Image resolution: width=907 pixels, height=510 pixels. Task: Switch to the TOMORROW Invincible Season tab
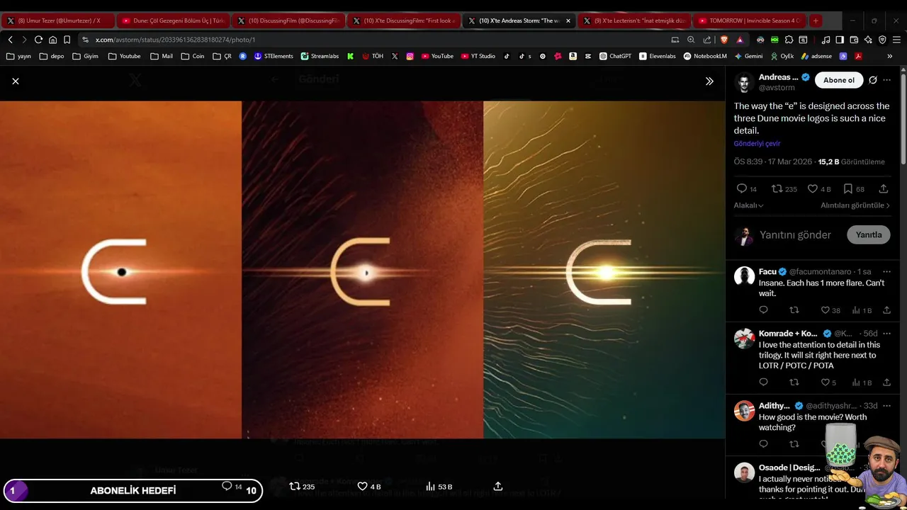748,21
